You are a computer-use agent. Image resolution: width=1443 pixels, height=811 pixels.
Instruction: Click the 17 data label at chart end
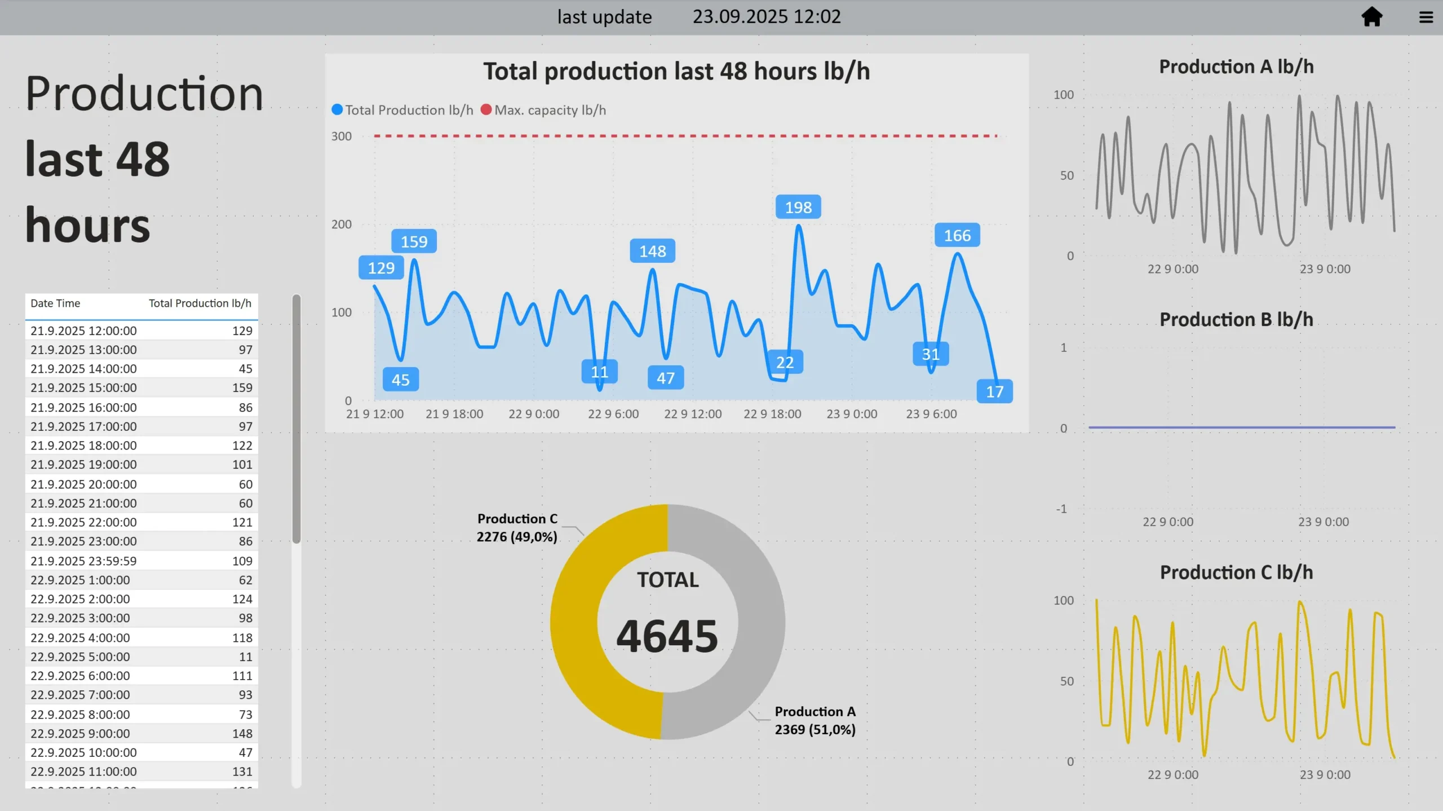point(994,392)
